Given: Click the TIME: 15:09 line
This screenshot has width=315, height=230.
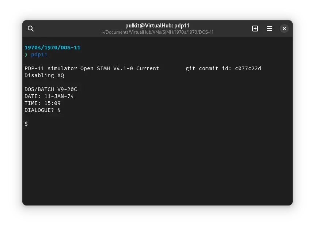Looking at the screenshot, I should (x=42, y=103).
